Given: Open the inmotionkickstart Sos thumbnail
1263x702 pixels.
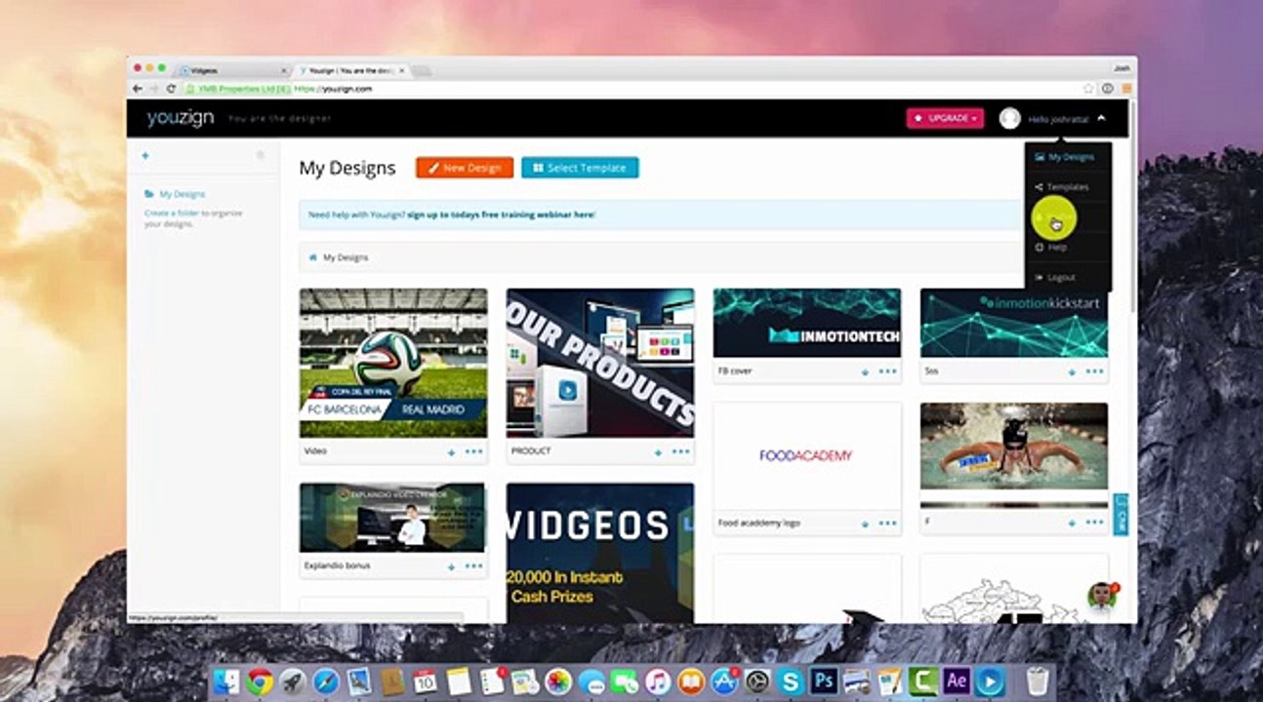Looking at the screenshot, I should [x=1014, y=323].
